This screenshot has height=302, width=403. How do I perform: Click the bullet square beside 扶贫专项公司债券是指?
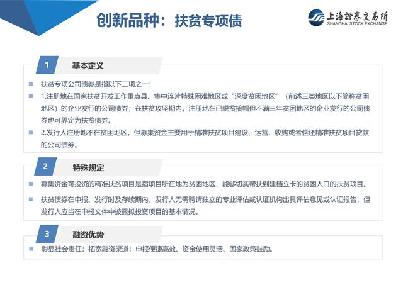[x=31, y=84]
